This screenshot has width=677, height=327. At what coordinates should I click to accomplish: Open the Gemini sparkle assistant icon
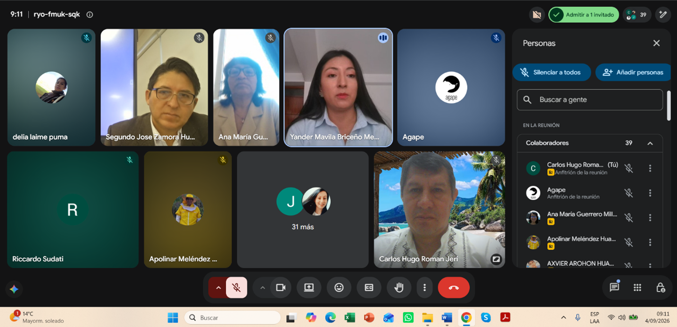(x=14, y=289)
